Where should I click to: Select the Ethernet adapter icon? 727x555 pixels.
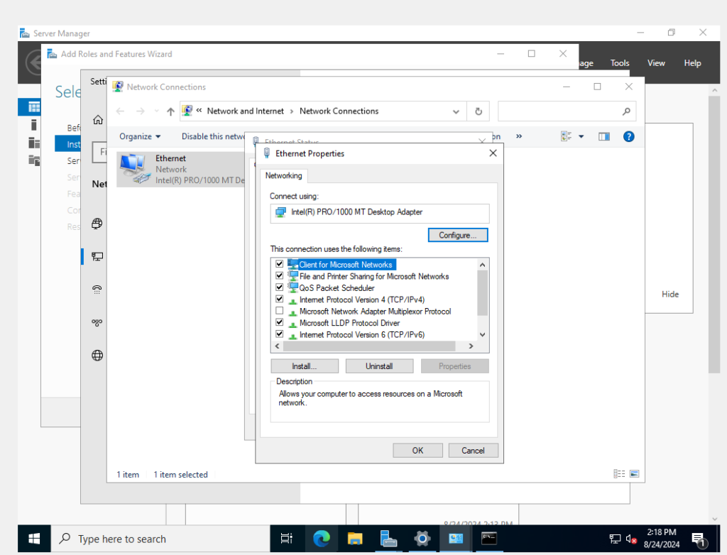[x=134, y=169]
